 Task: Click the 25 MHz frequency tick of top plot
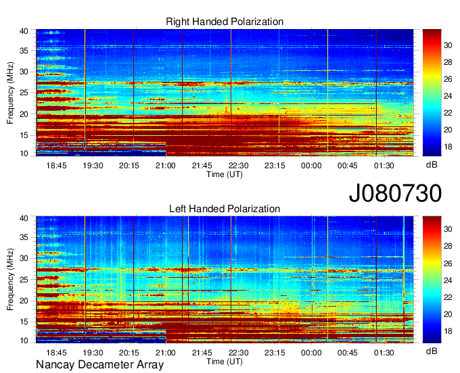point(24,93)
